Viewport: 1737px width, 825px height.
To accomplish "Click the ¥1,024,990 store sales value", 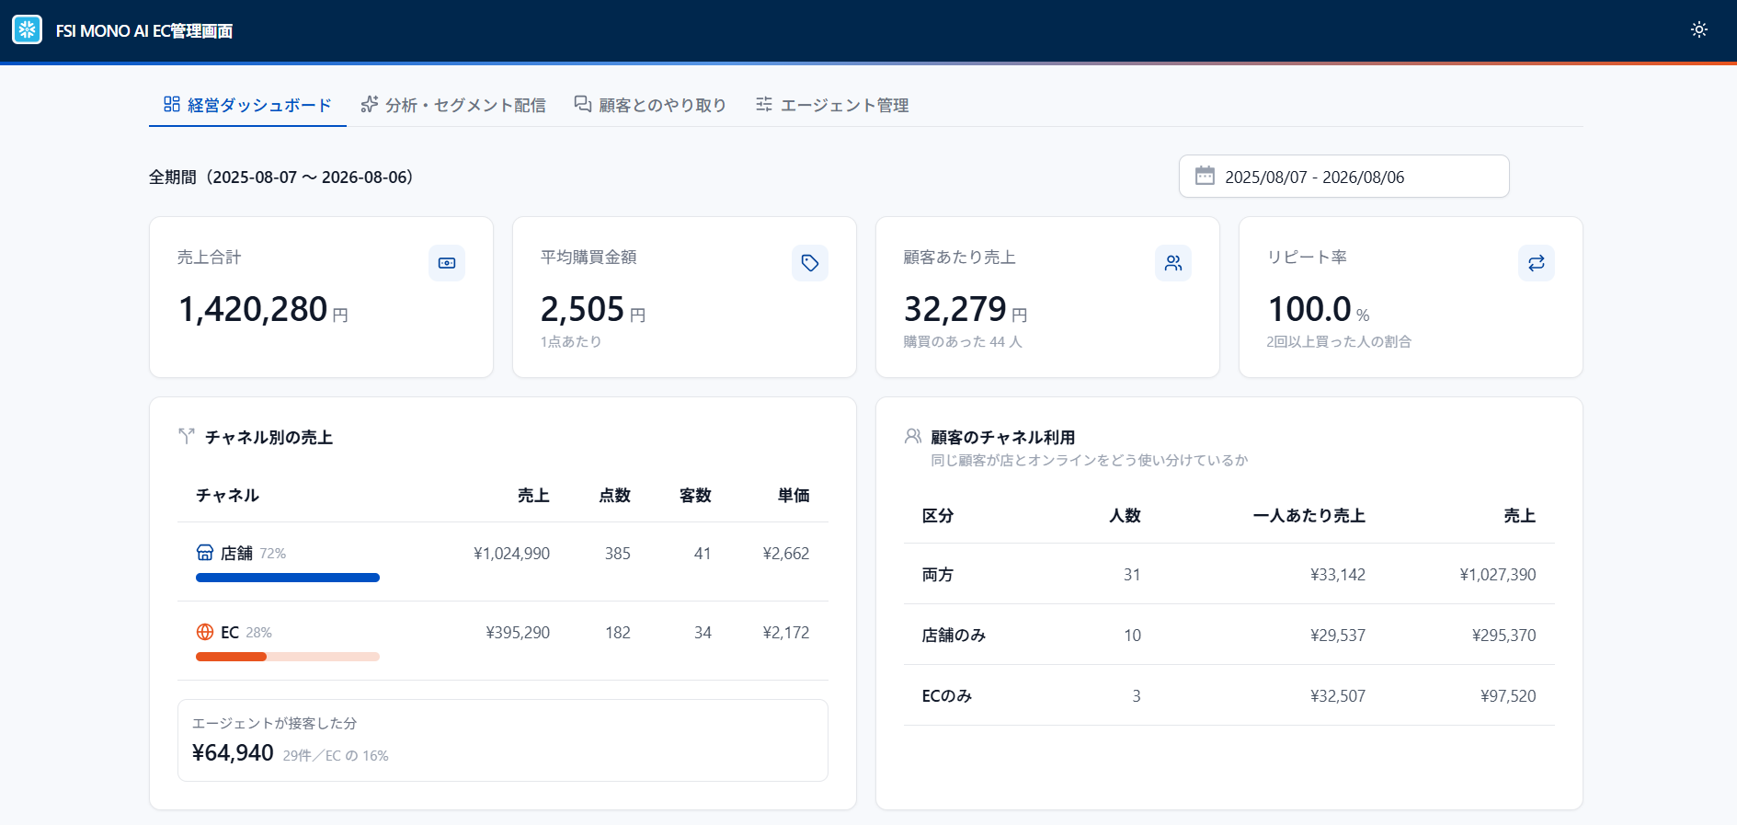I will [511, 554].
